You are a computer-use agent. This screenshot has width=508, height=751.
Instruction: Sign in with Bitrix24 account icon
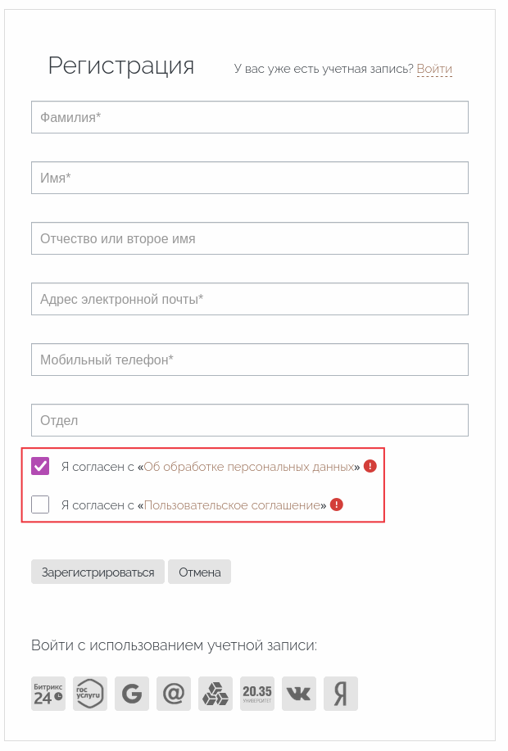pyautogui.click(x=48, y=694)
